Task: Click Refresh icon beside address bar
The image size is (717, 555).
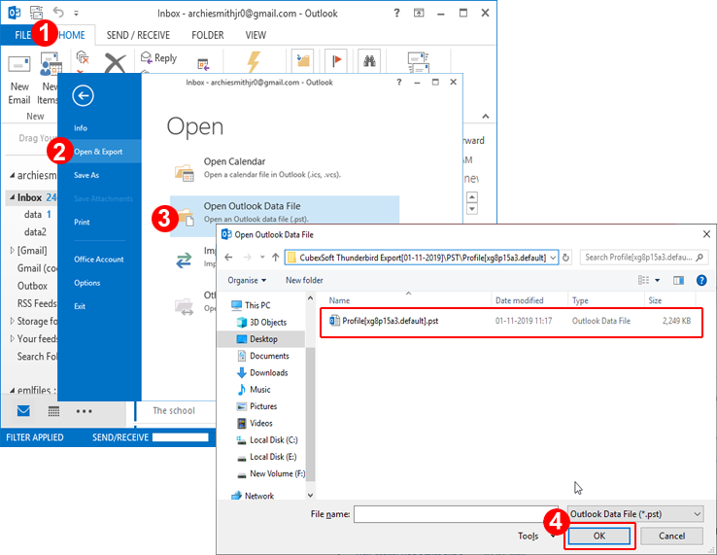Action: (565, 258)
